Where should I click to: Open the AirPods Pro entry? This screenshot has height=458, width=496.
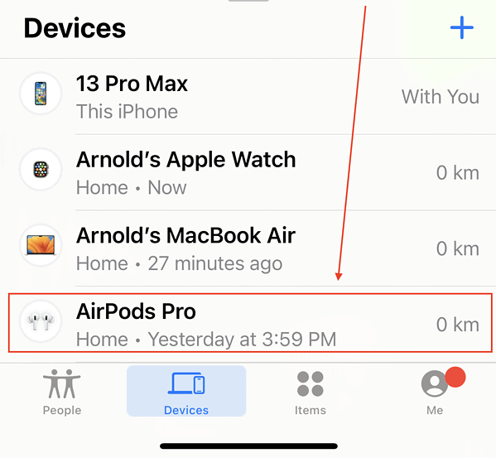(250, 323)
